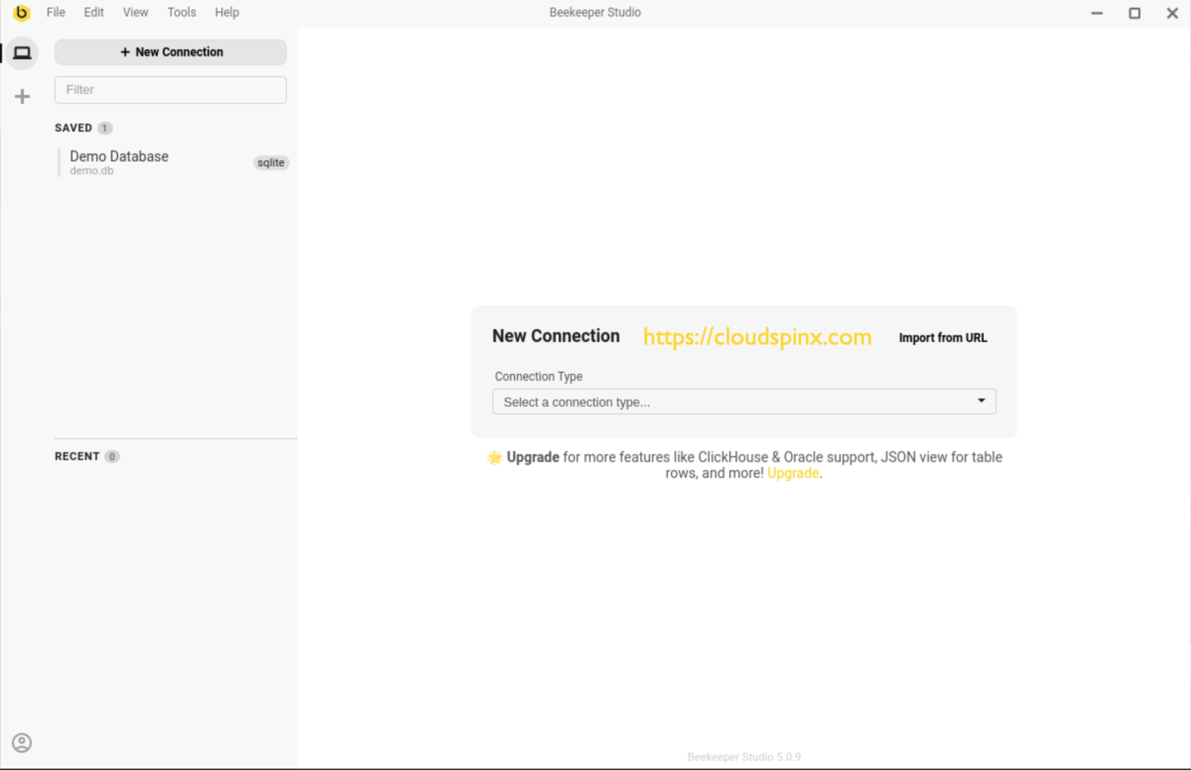The height and width of the screenshot is (770, 1191).
Task: Click the account icon at bottom left
Action: click(x=22, y=742)
